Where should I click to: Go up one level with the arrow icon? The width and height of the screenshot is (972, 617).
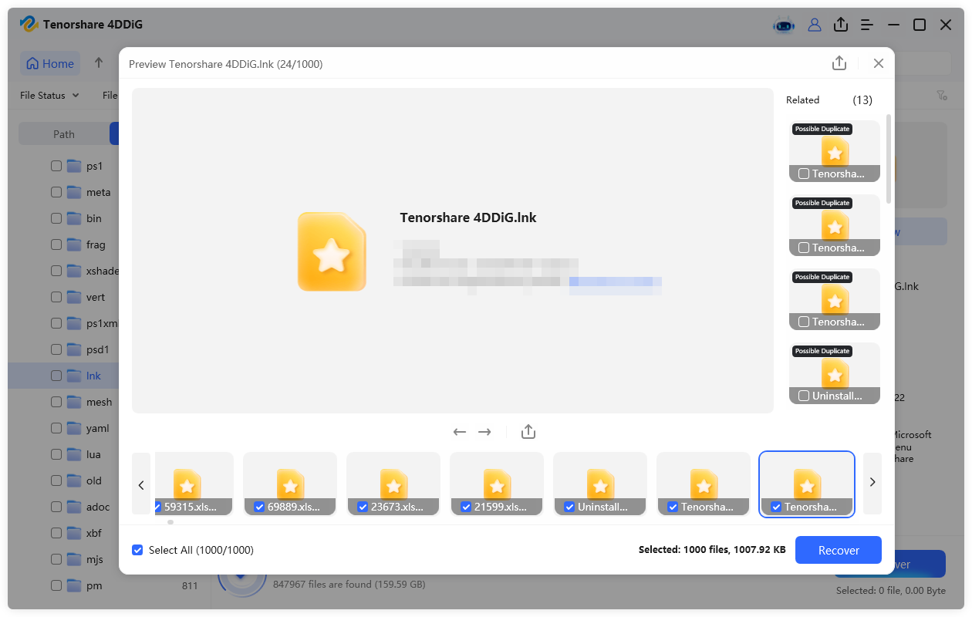coord(99,63)
